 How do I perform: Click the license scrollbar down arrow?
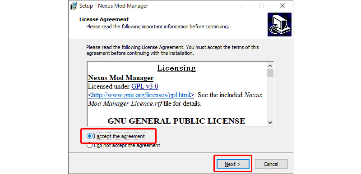click(x=270, y=123)
